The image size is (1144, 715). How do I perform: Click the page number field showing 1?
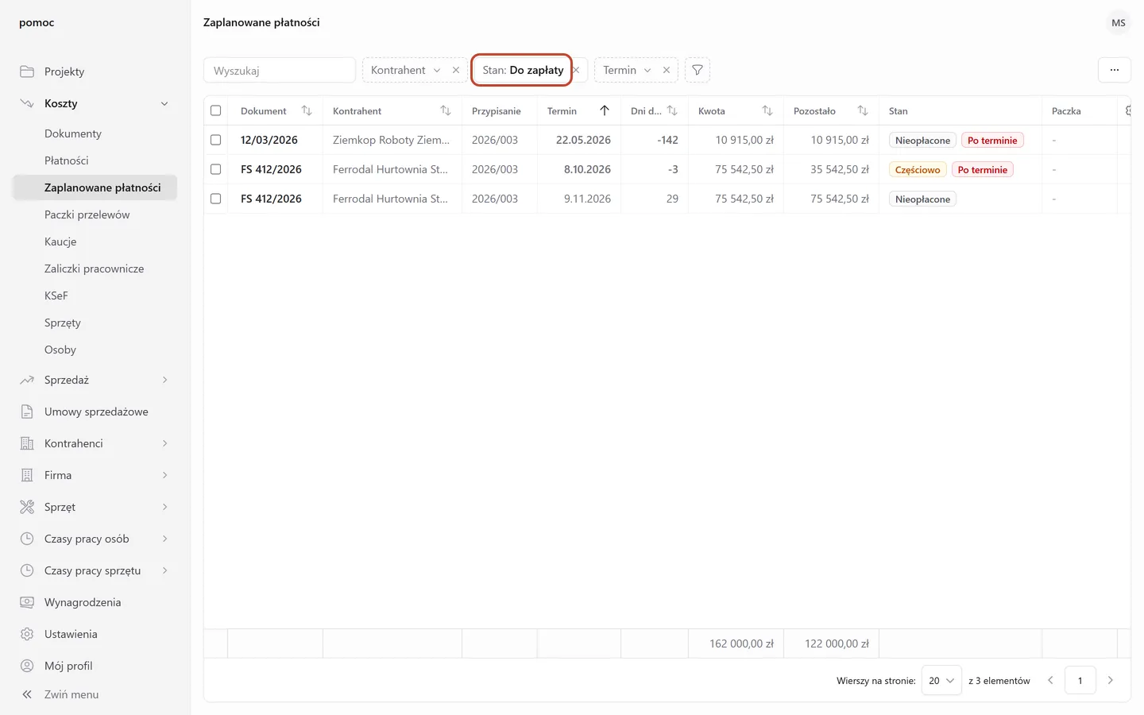[1080, 681]
